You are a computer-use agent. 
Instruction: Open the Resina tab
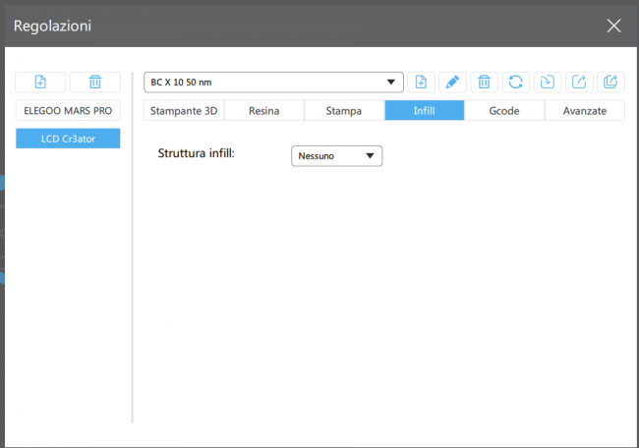pyautogui.click(x=263, y=111)
